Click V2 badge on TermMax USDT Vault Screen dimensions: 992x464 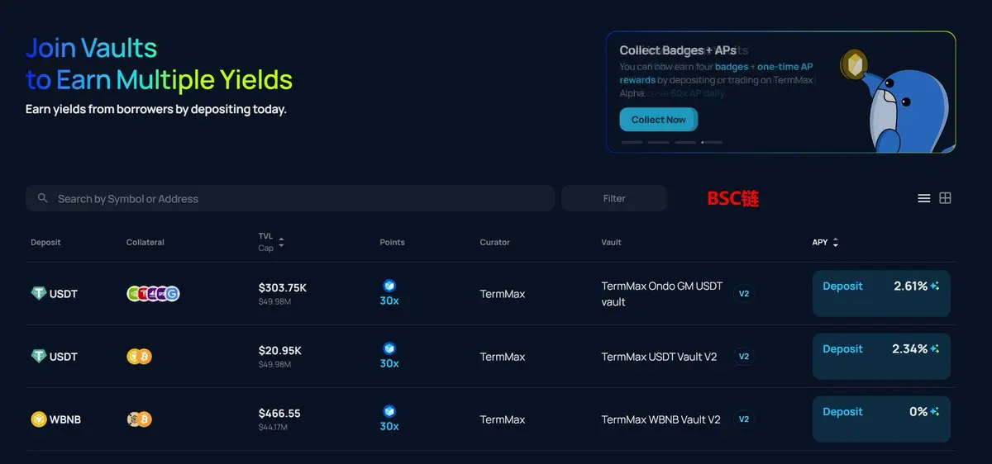click(x=743, y=357)
